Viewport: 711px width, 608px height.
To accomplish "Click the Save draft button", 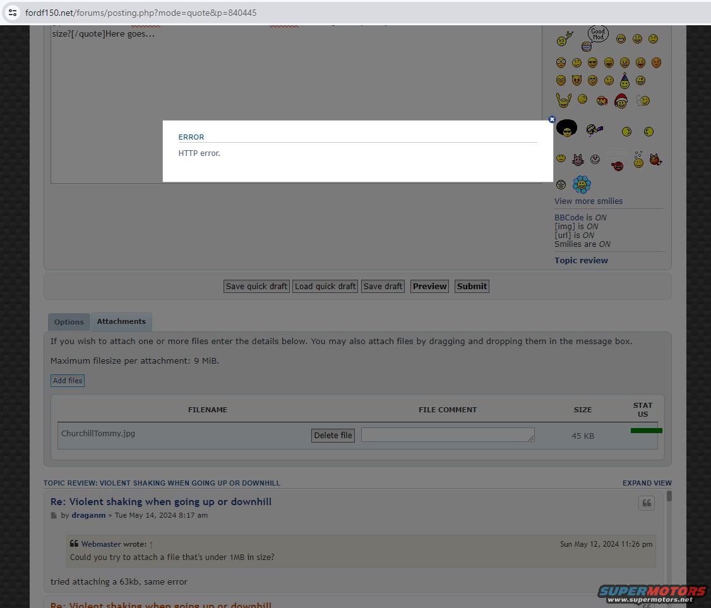I will 383,286.
